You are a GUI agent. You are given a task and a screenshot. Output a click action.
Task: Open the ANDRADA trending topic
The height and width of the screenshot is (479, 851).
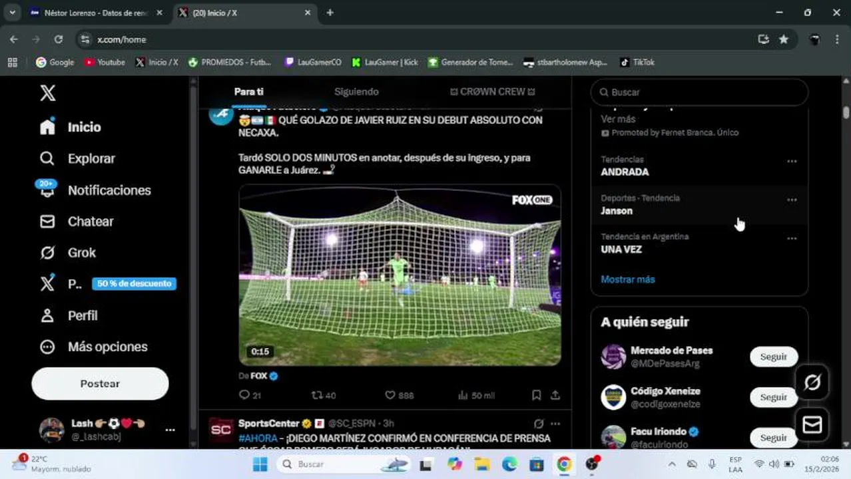(625, 172)
